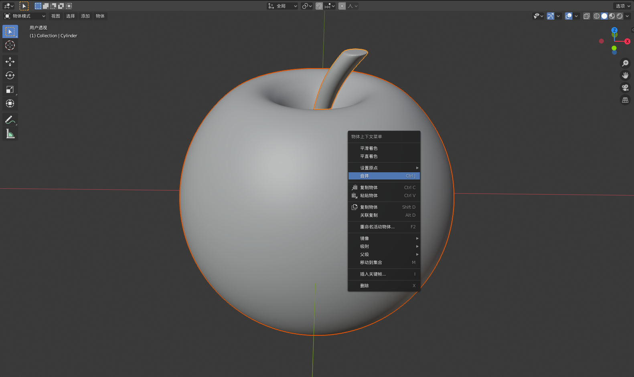634x377 pixels.
Task: Open the 吸附 submenu
Action: 384,246
